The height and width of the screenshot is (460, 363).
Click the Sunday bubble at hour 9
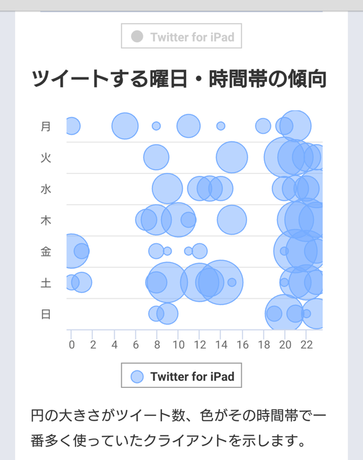(x=167, y=314)
